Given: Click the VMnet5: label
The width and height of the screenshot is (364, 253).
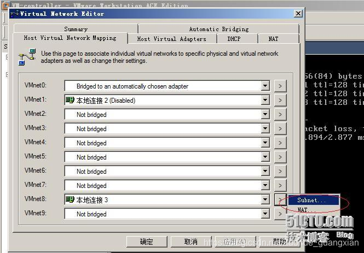Looking at the screenshot, I should tap(36, 156).
